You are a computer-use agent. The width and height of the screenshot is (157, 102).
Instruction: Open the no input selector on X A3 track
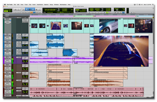[x=25, y=50]
